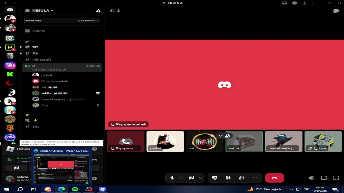Pop out the call window
The image size is (344, 193).
(x=324, y=178)
